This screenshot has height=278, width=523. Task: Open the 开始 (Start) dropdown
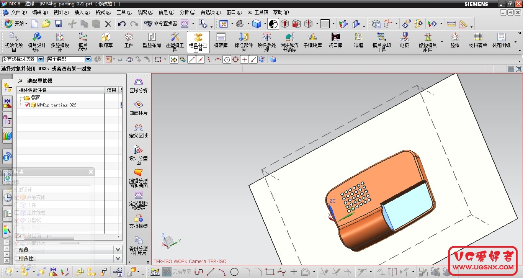(x=16, y=24)
